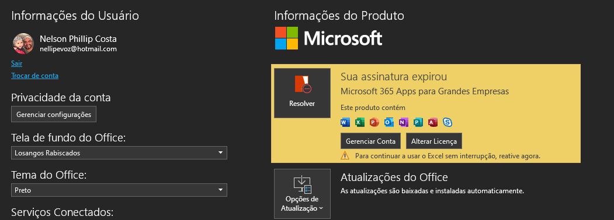Image resolution: width=614 pixels, height=220 pixels.
Task: Click the OneNote app icon
Action: (404, 122)
